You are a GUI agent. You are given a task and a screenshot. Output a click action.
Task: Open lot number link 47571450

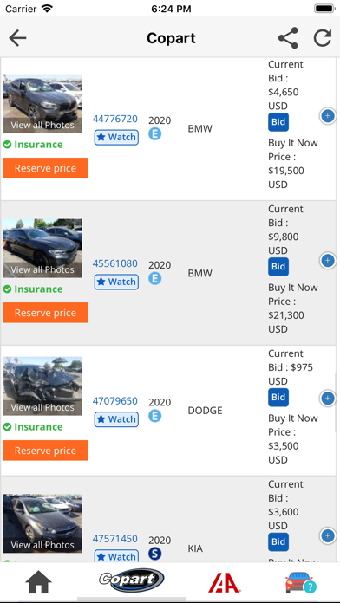114,539
